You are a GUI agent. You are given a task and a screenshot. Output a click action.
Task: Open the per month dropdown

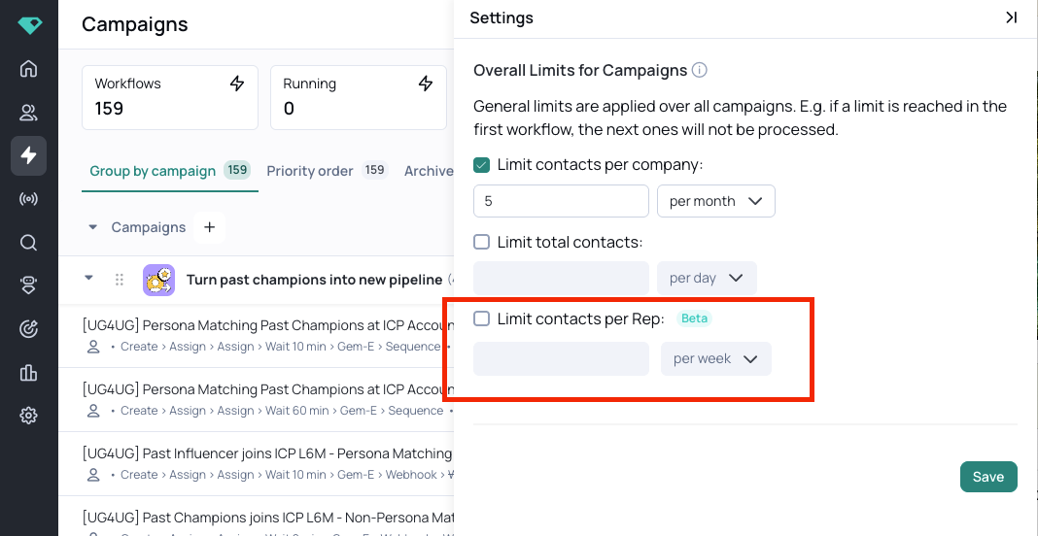pyautogui.click(x=715, y=201)
